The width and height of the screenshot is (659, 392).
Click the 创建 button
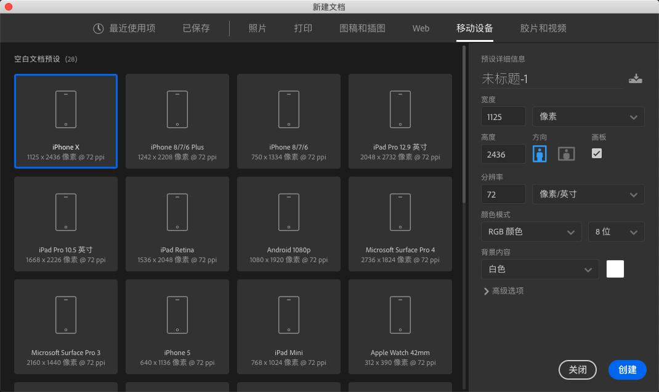click(x=627, y=369)
